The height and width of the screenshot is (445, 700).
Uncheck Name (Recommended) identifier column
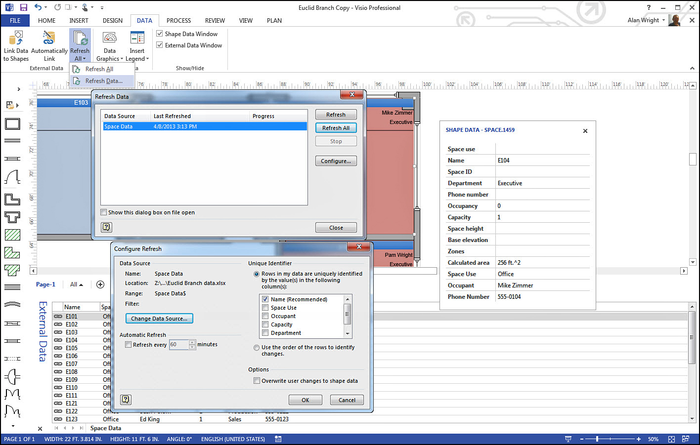click(x=265, y=299)
